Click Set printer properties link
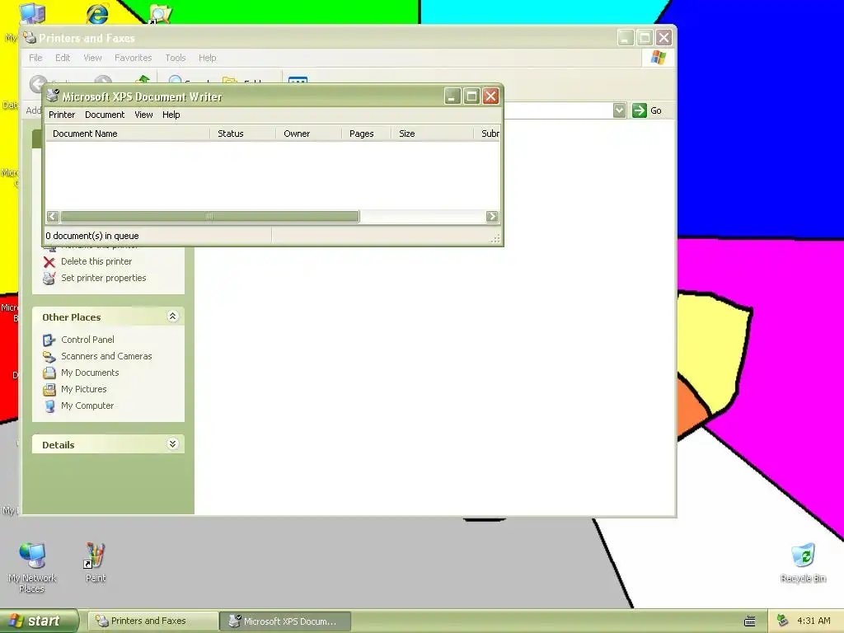 tap(103, 278)
